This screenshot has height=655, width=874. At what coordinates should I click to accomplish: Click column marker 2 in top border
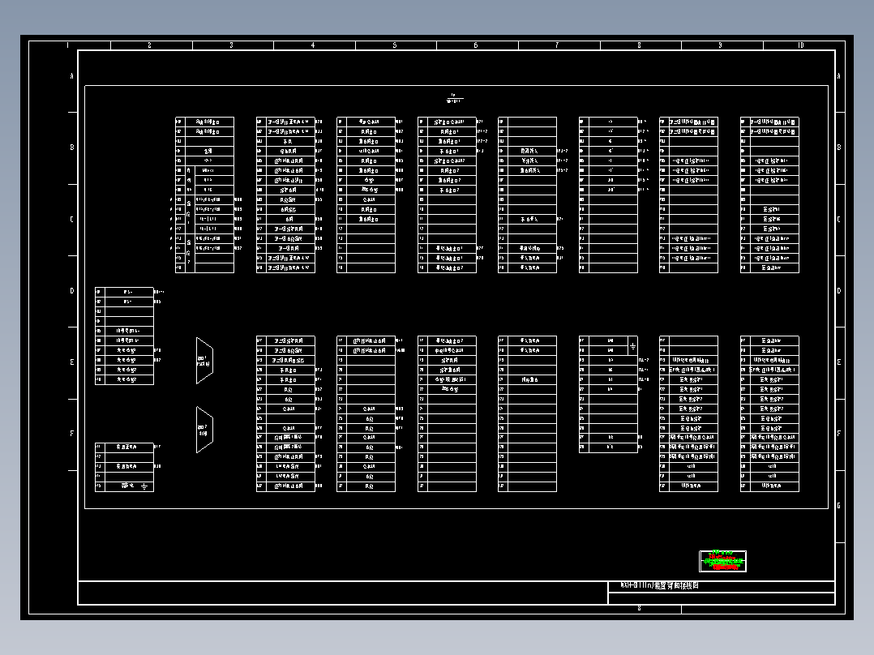(x=149, y=45)
